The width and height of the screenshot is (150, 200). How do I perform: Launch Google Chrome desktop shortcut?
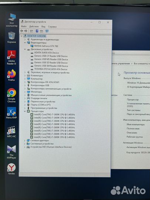(x=11, y=95)
